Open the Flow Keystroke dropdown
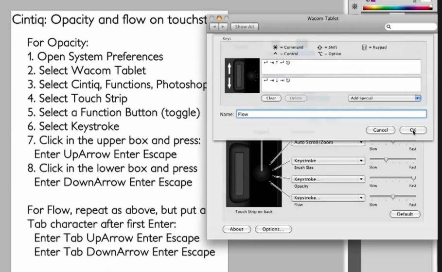The height and width of the screenshot is (272, 442). (x=328, y=198)
